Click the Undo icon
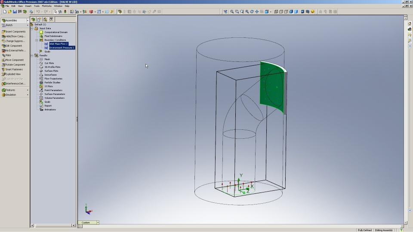This screenshot has height=232, width=413. [x=38, y=12]
